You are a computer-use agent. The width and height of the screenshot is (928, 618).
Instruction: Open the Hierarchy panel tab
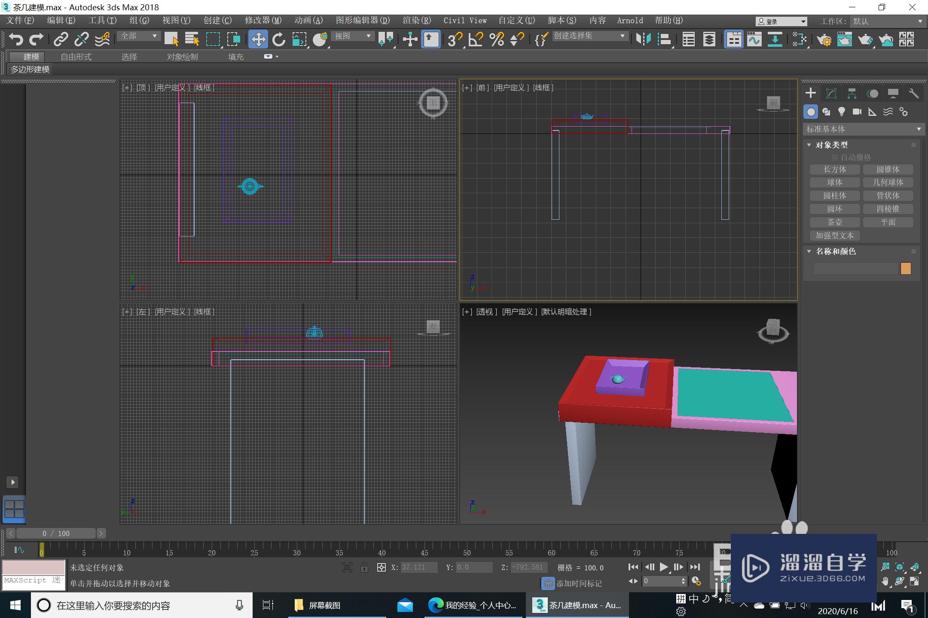point(852,94)
